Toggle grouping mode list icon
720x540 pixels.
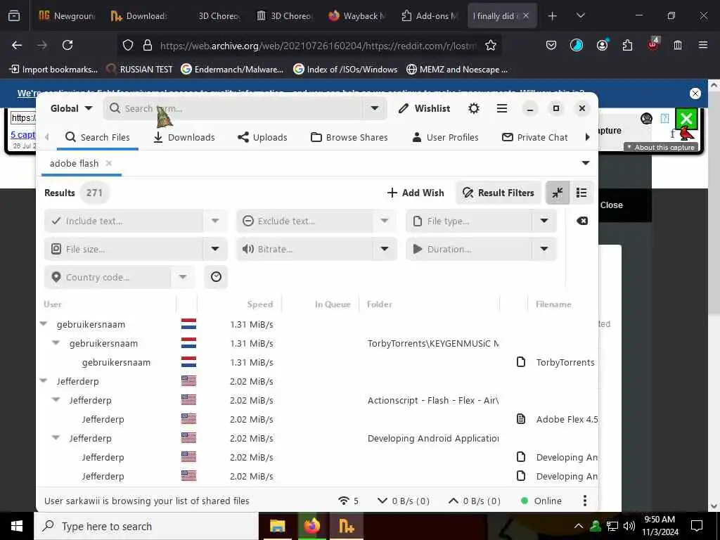(581, 193)
